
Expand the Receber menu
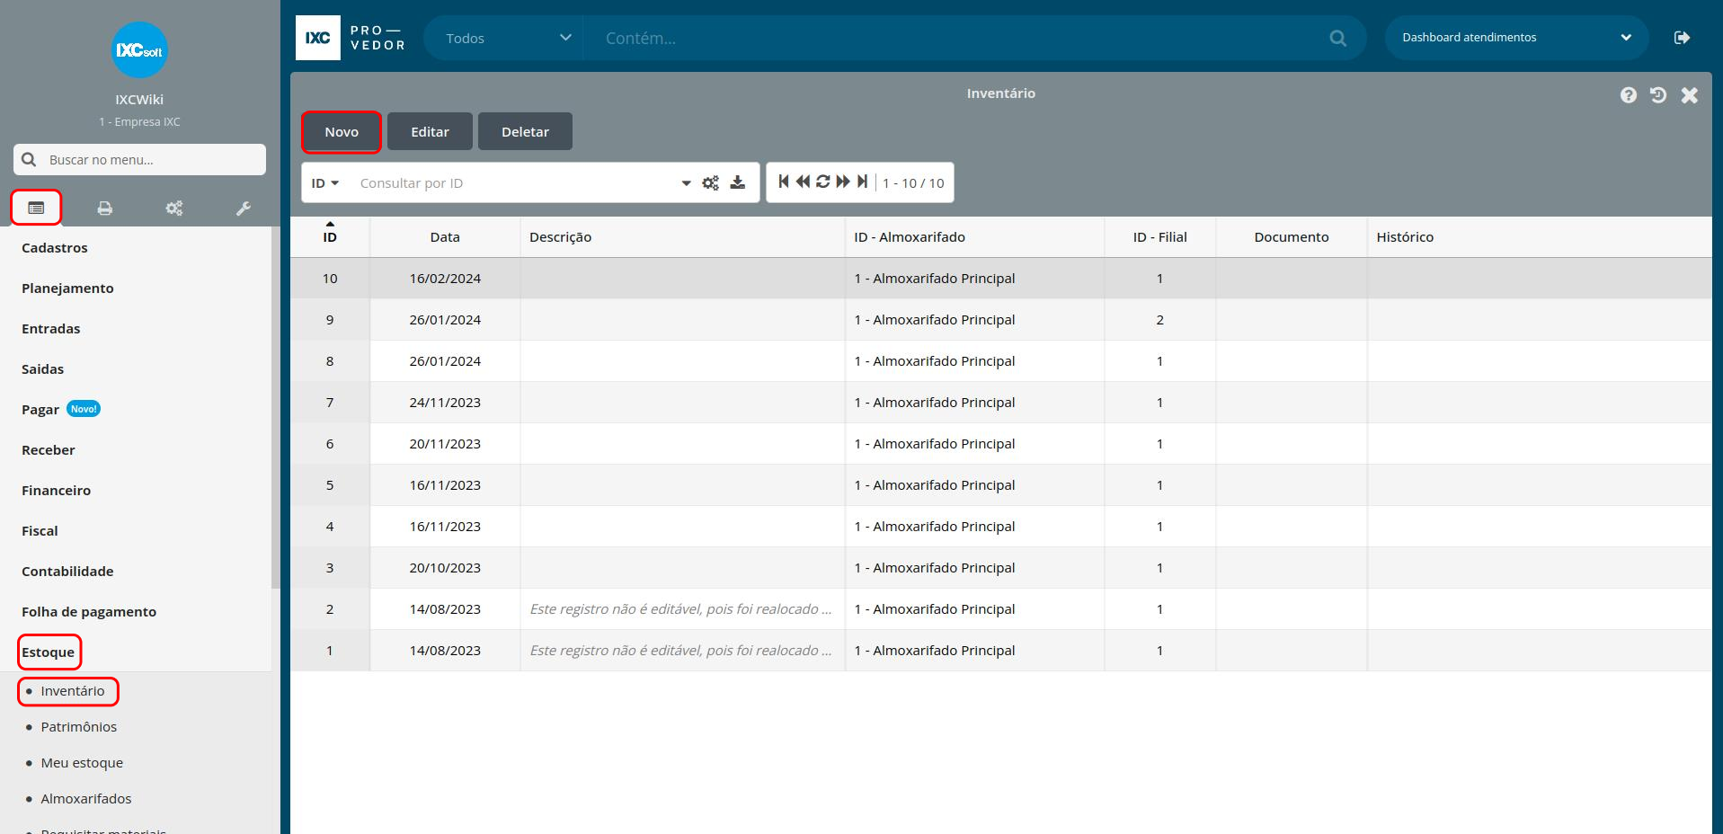click(x=49, y=450)
